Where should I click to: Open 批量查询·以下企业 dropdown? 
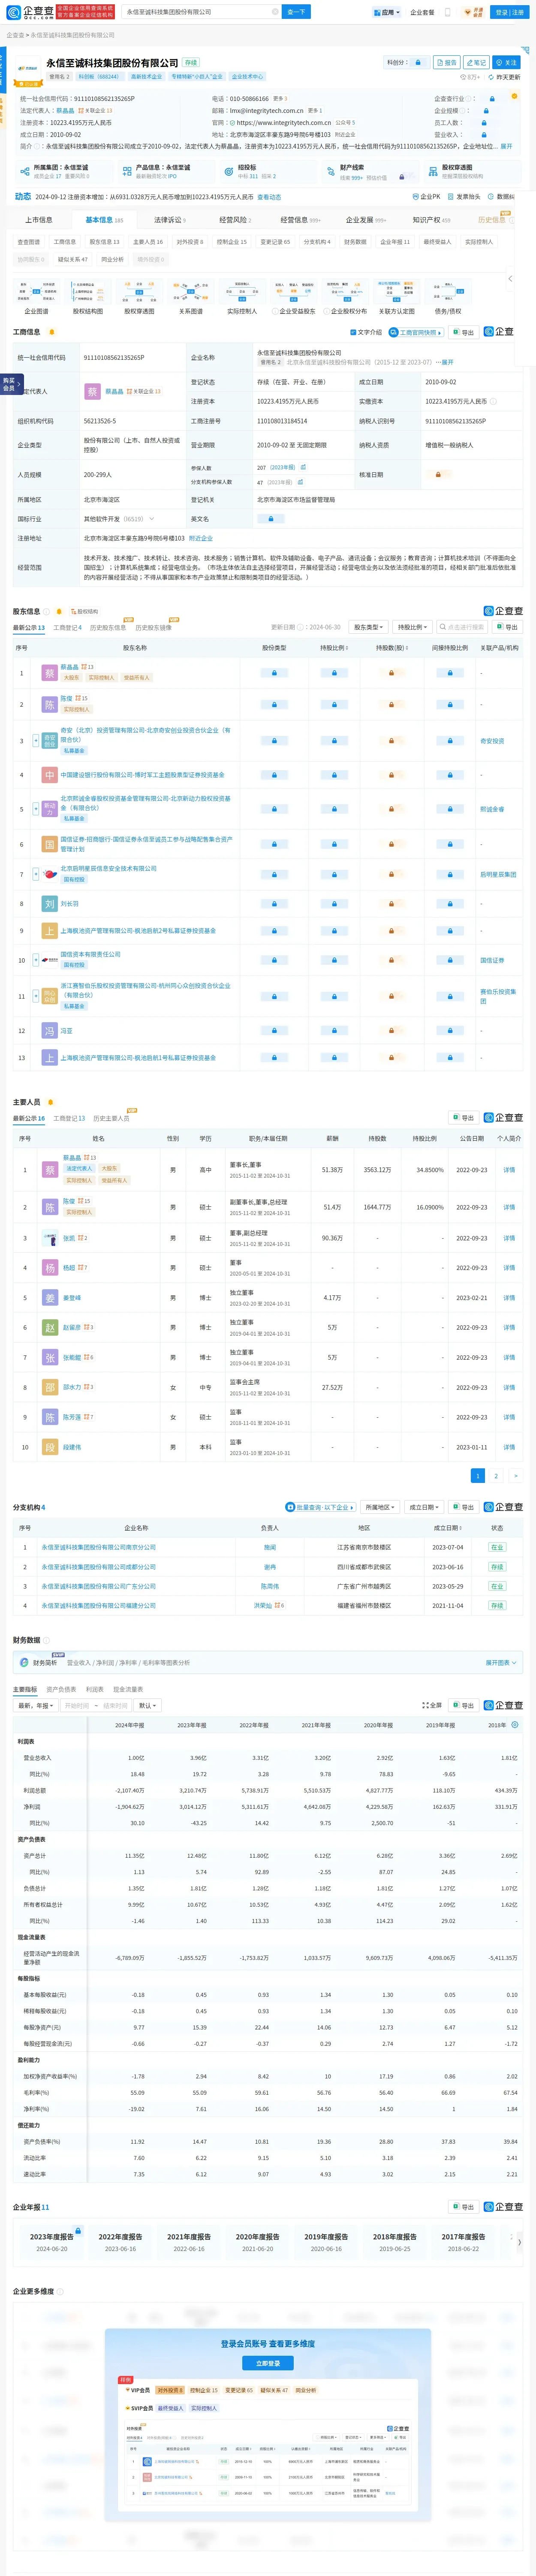tap(319, 1507)
